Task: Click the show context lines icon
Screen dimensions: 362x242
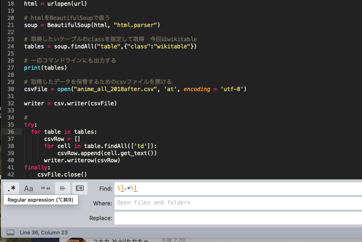Action: coord(62,188)
